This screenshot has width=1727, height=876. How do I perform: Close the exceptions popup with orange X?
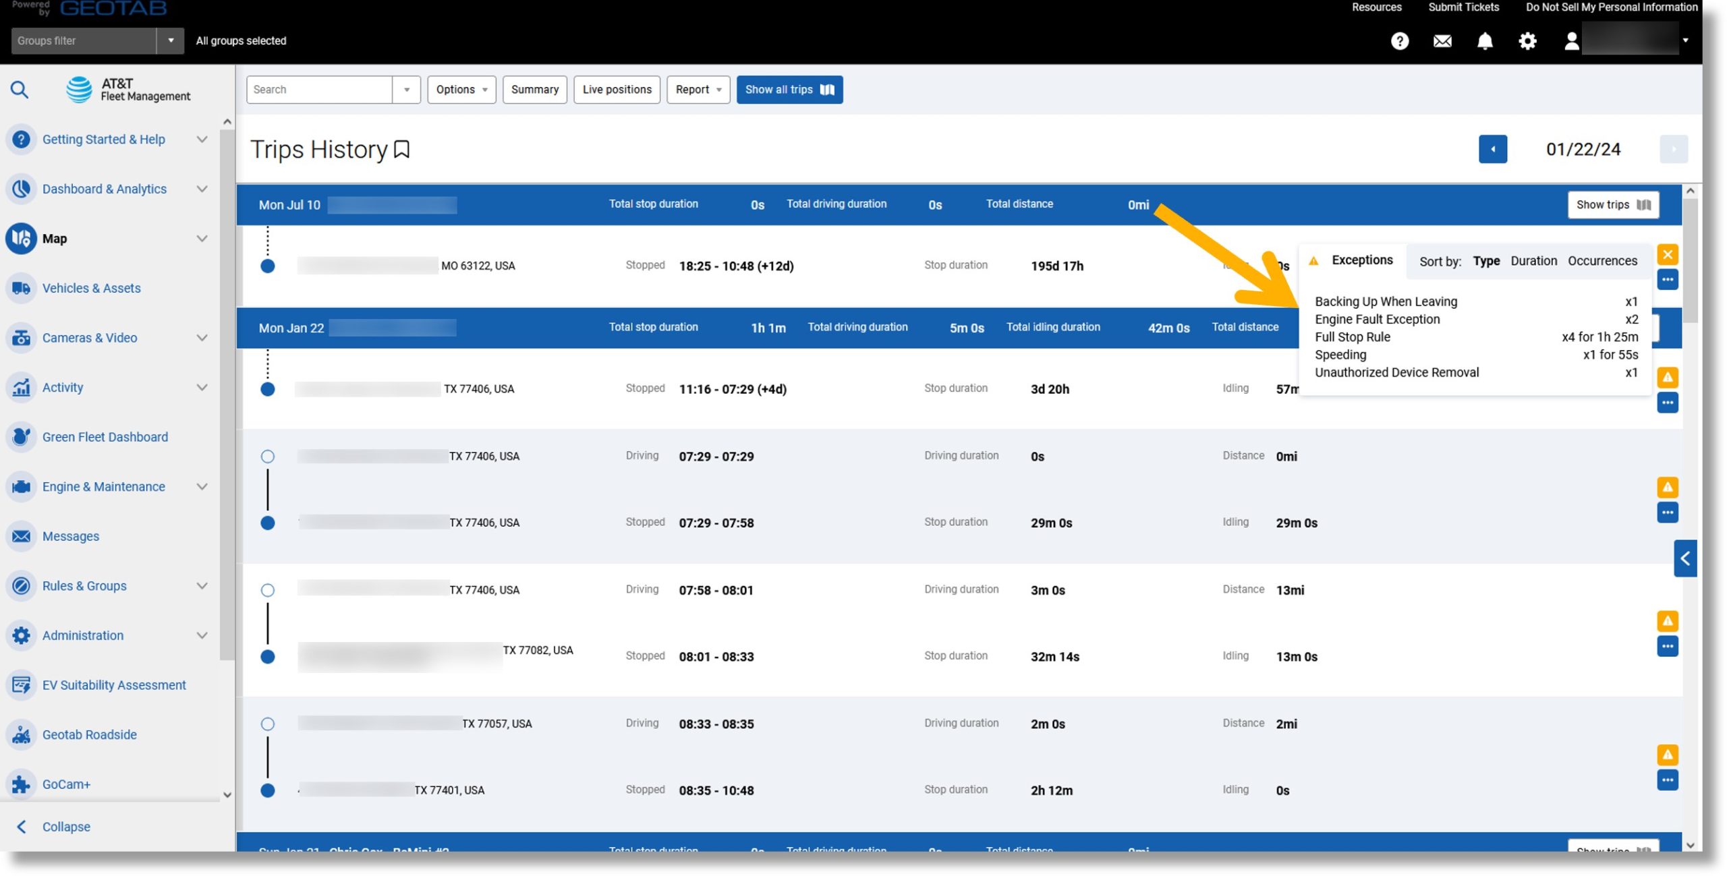point(1668,255)
